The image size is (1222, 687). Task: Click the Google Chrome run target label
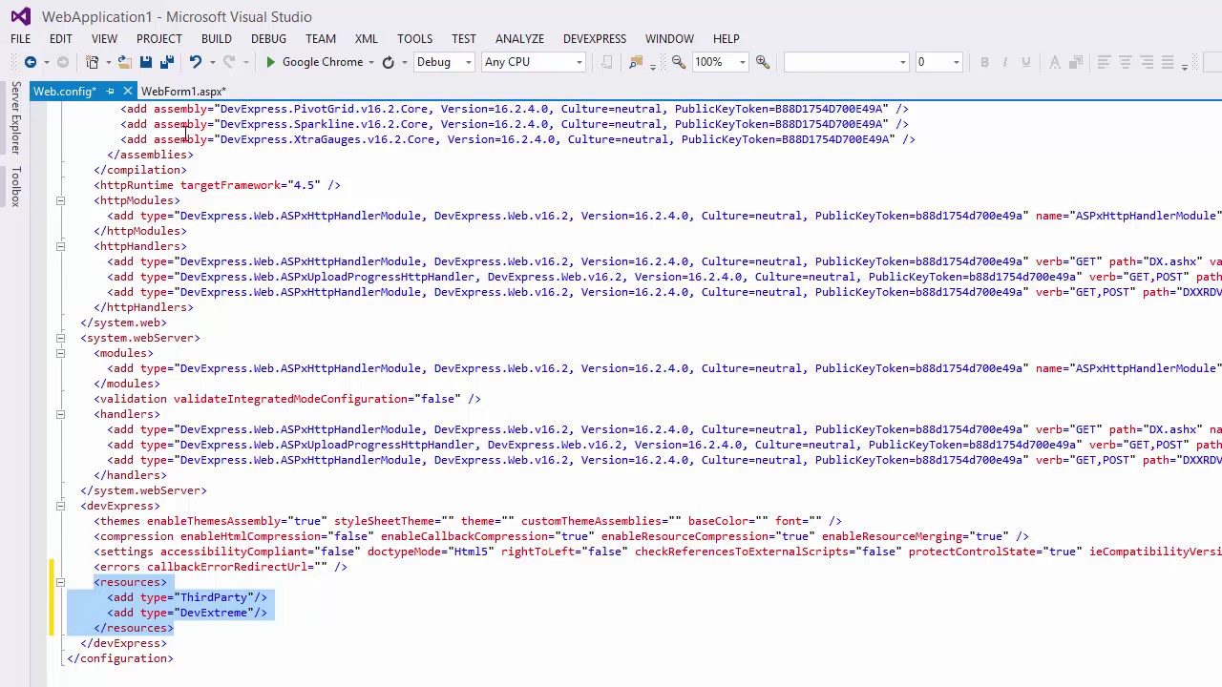coord(323,62)
